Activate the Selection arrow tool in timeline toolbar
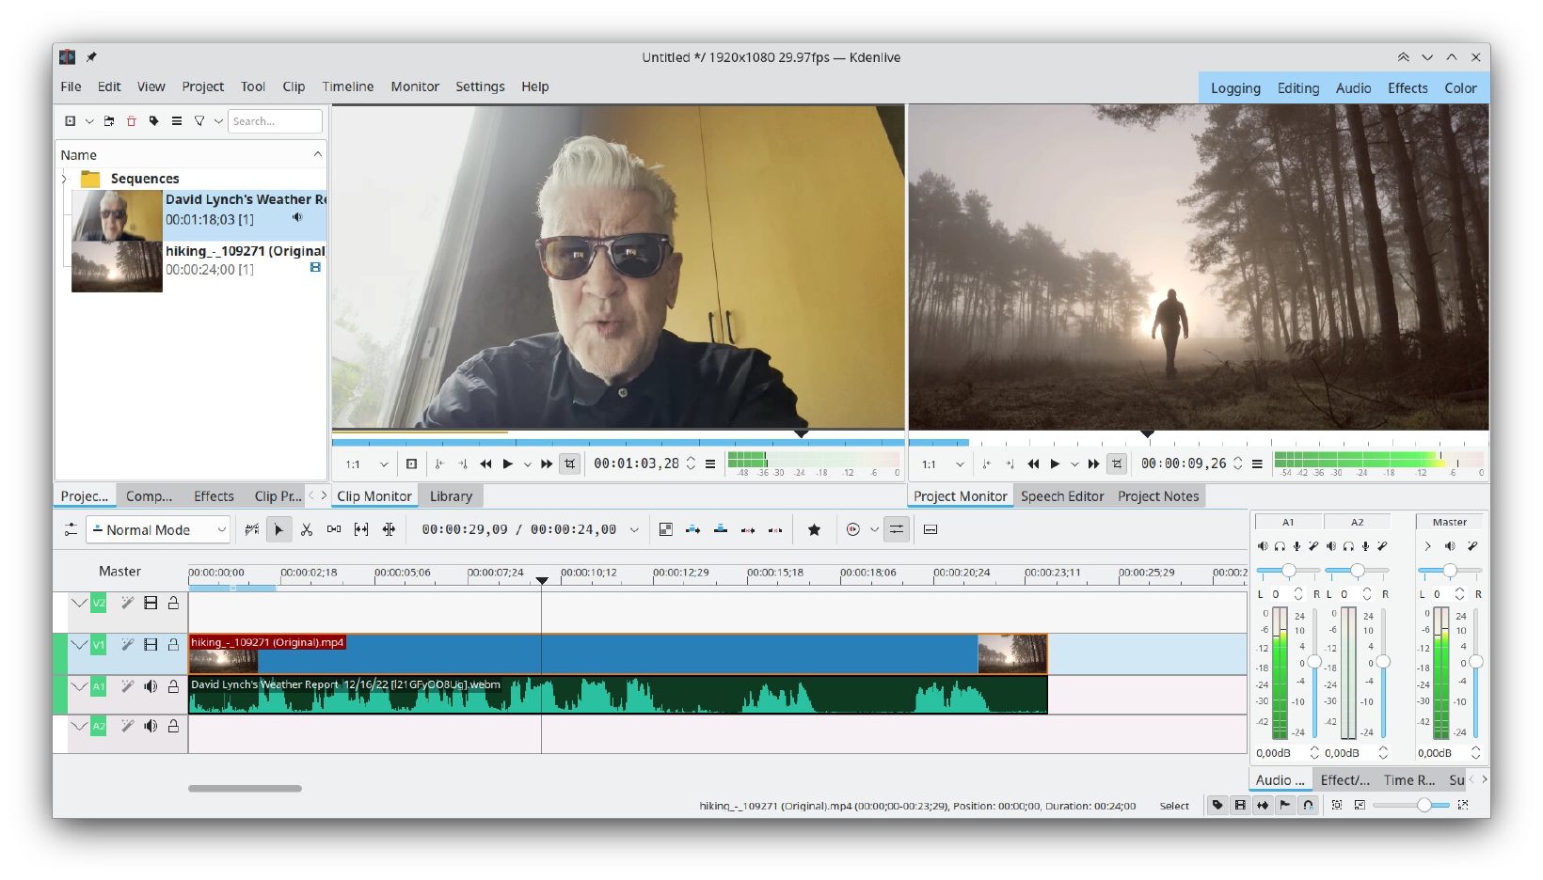Screen dimensions: 1543x880 coord(278,530)
